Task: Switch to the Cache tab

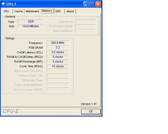Action: pyautogui.click(x=18, y=11)
